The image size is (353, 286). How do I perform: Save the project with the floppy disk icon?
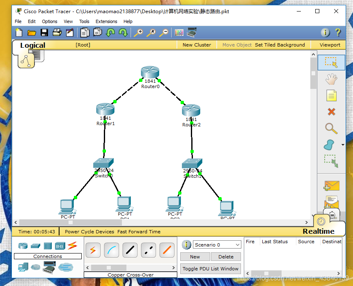pyautogui.click(x=44, y=33)
